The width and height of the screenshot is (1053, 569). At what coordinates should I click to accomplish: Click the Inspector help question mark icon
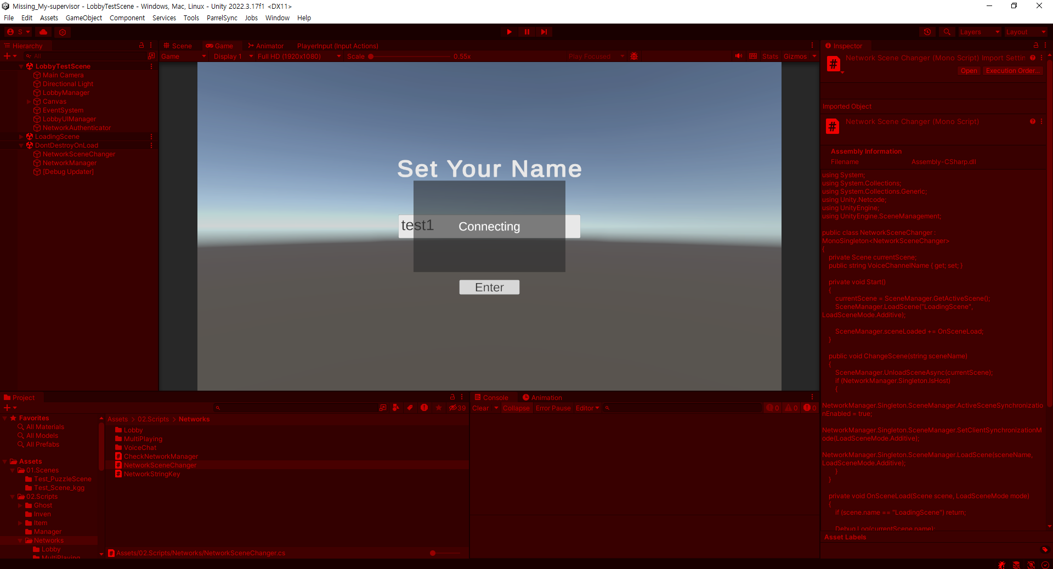(1033, 58)
